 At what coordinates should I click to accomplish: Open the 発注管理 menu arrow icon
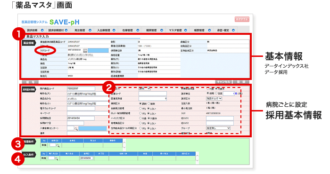point(90,30)
